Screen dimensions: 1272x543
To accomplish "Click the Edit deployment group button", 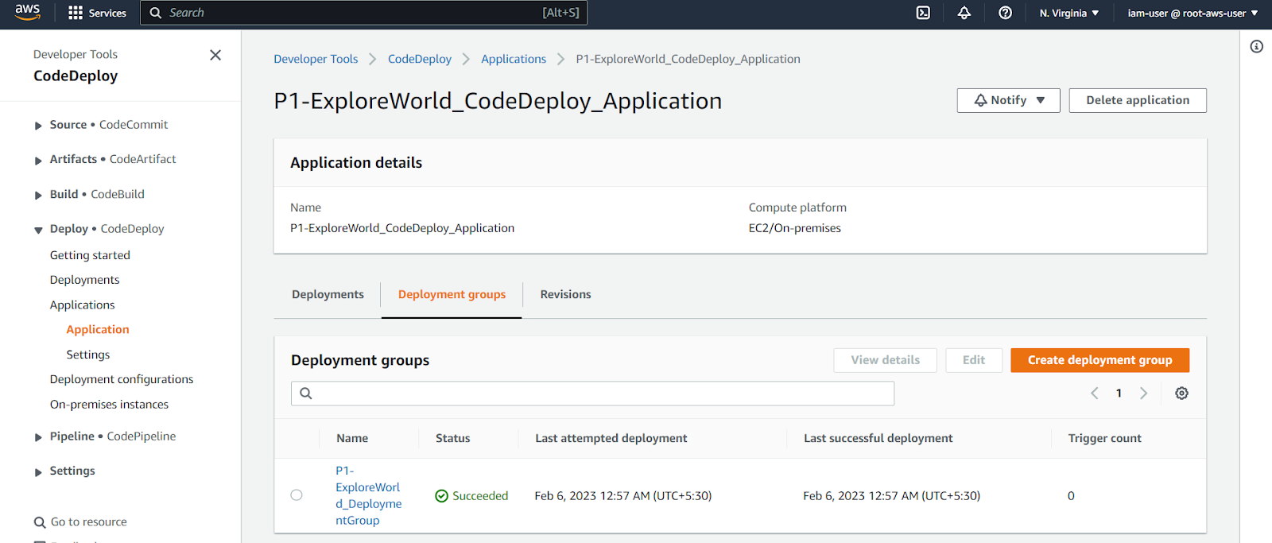I will pyautogui.click(x=974, y=360).
